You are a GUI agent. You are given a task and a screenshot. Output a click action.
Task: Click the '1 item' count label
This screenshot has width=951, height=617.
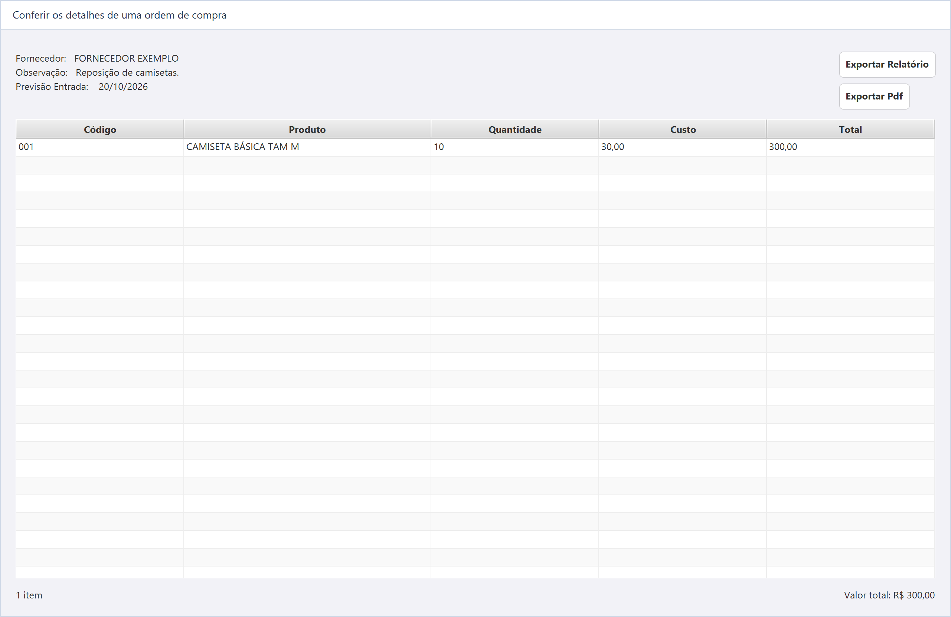[29, 595]
